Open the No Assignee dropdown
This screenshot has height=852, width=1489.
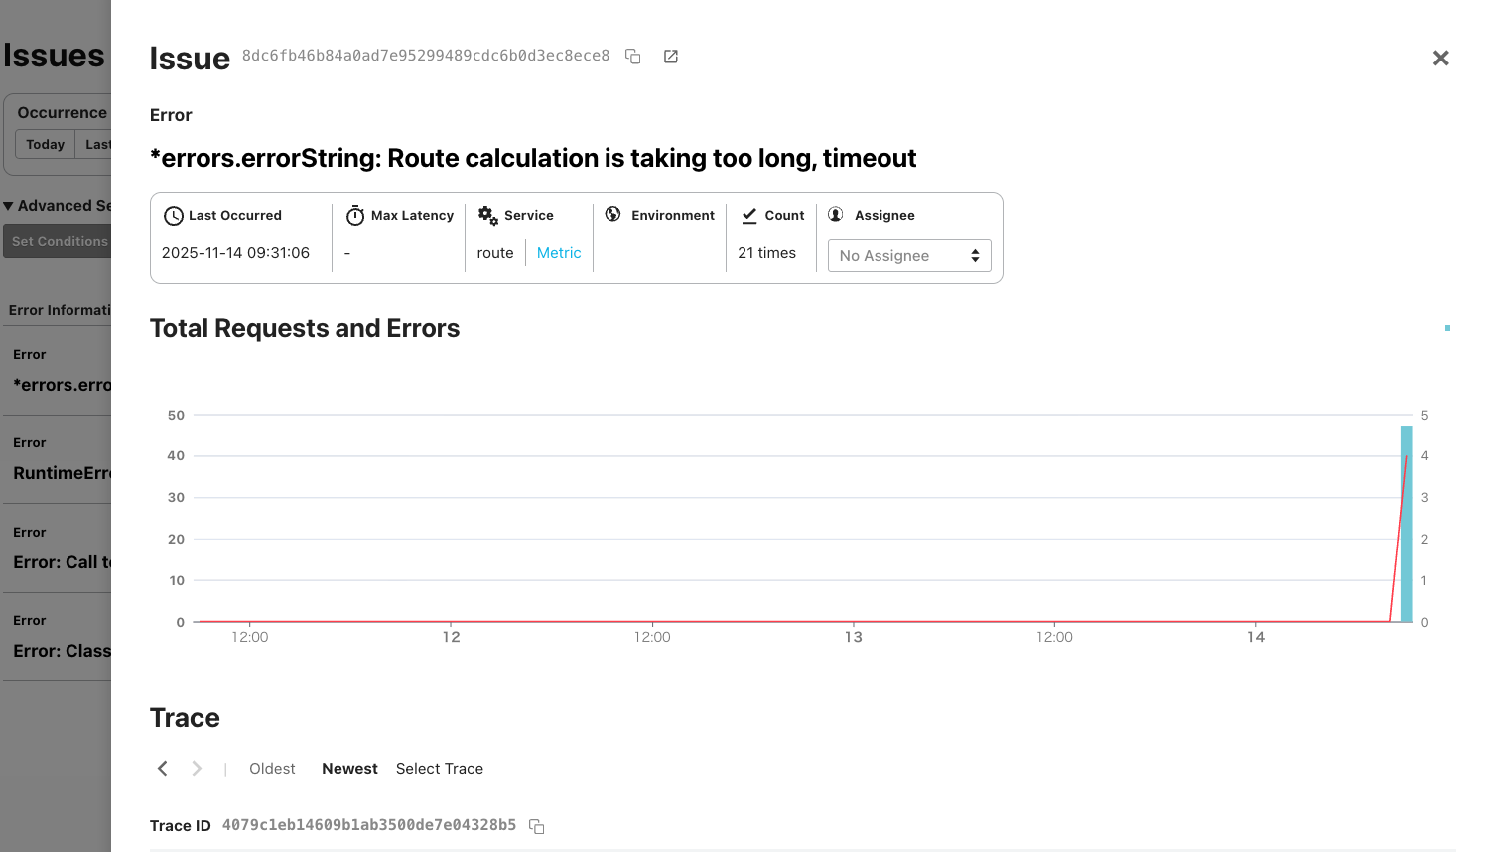(x=909, y=256)
